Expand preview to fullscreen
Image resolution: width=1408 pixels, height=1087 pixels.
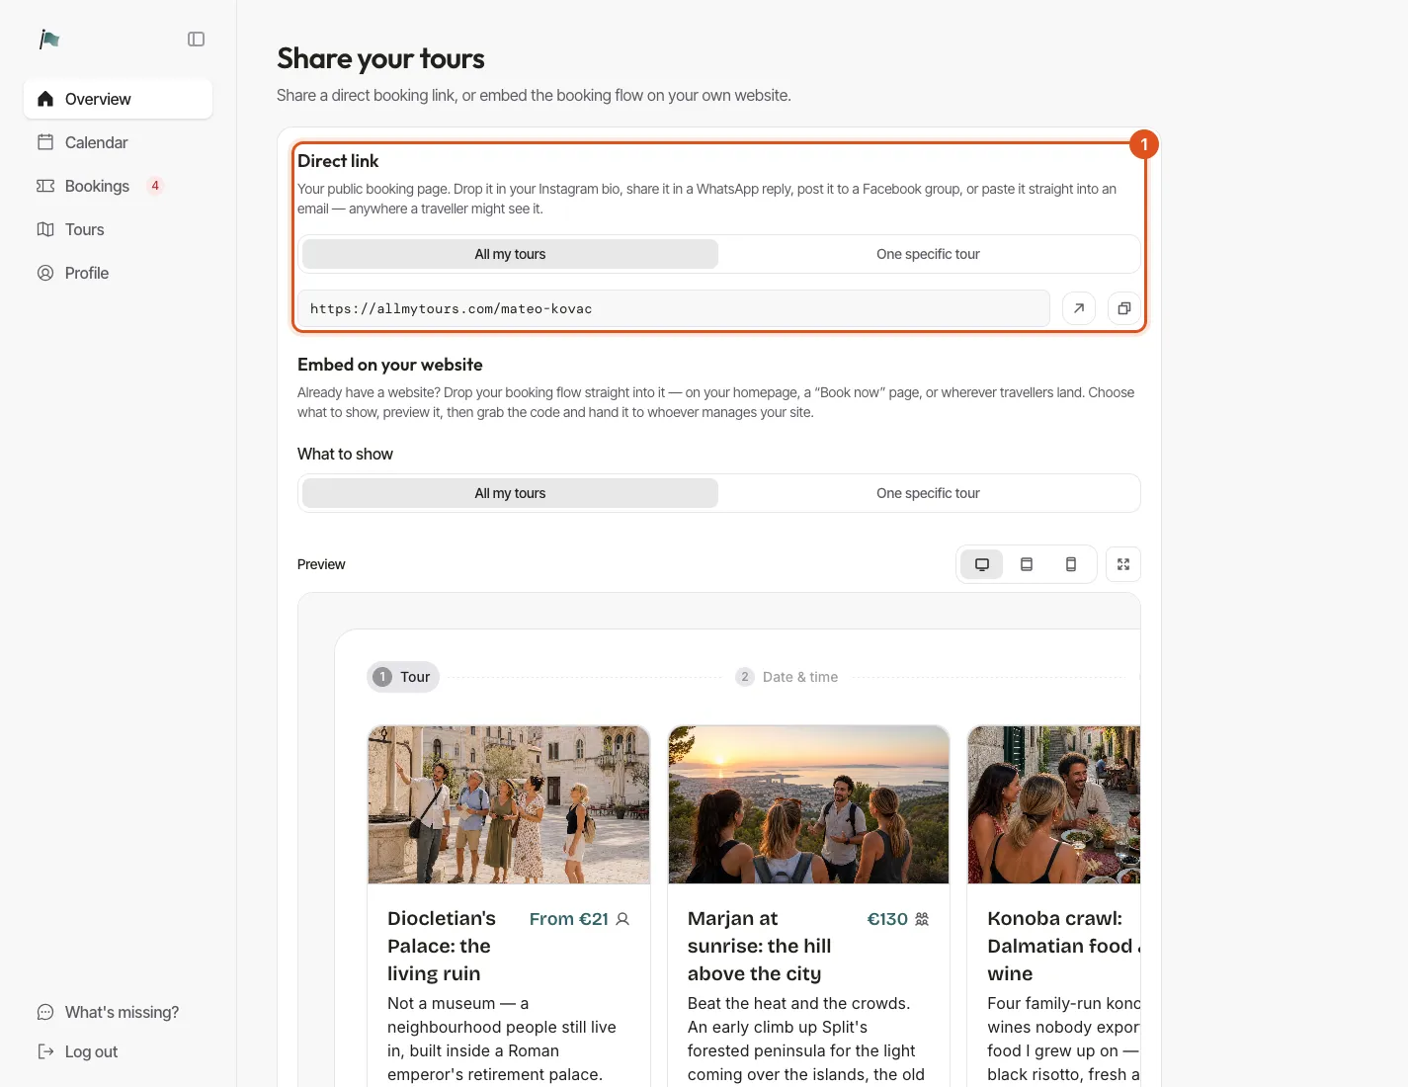[1123, 564]
